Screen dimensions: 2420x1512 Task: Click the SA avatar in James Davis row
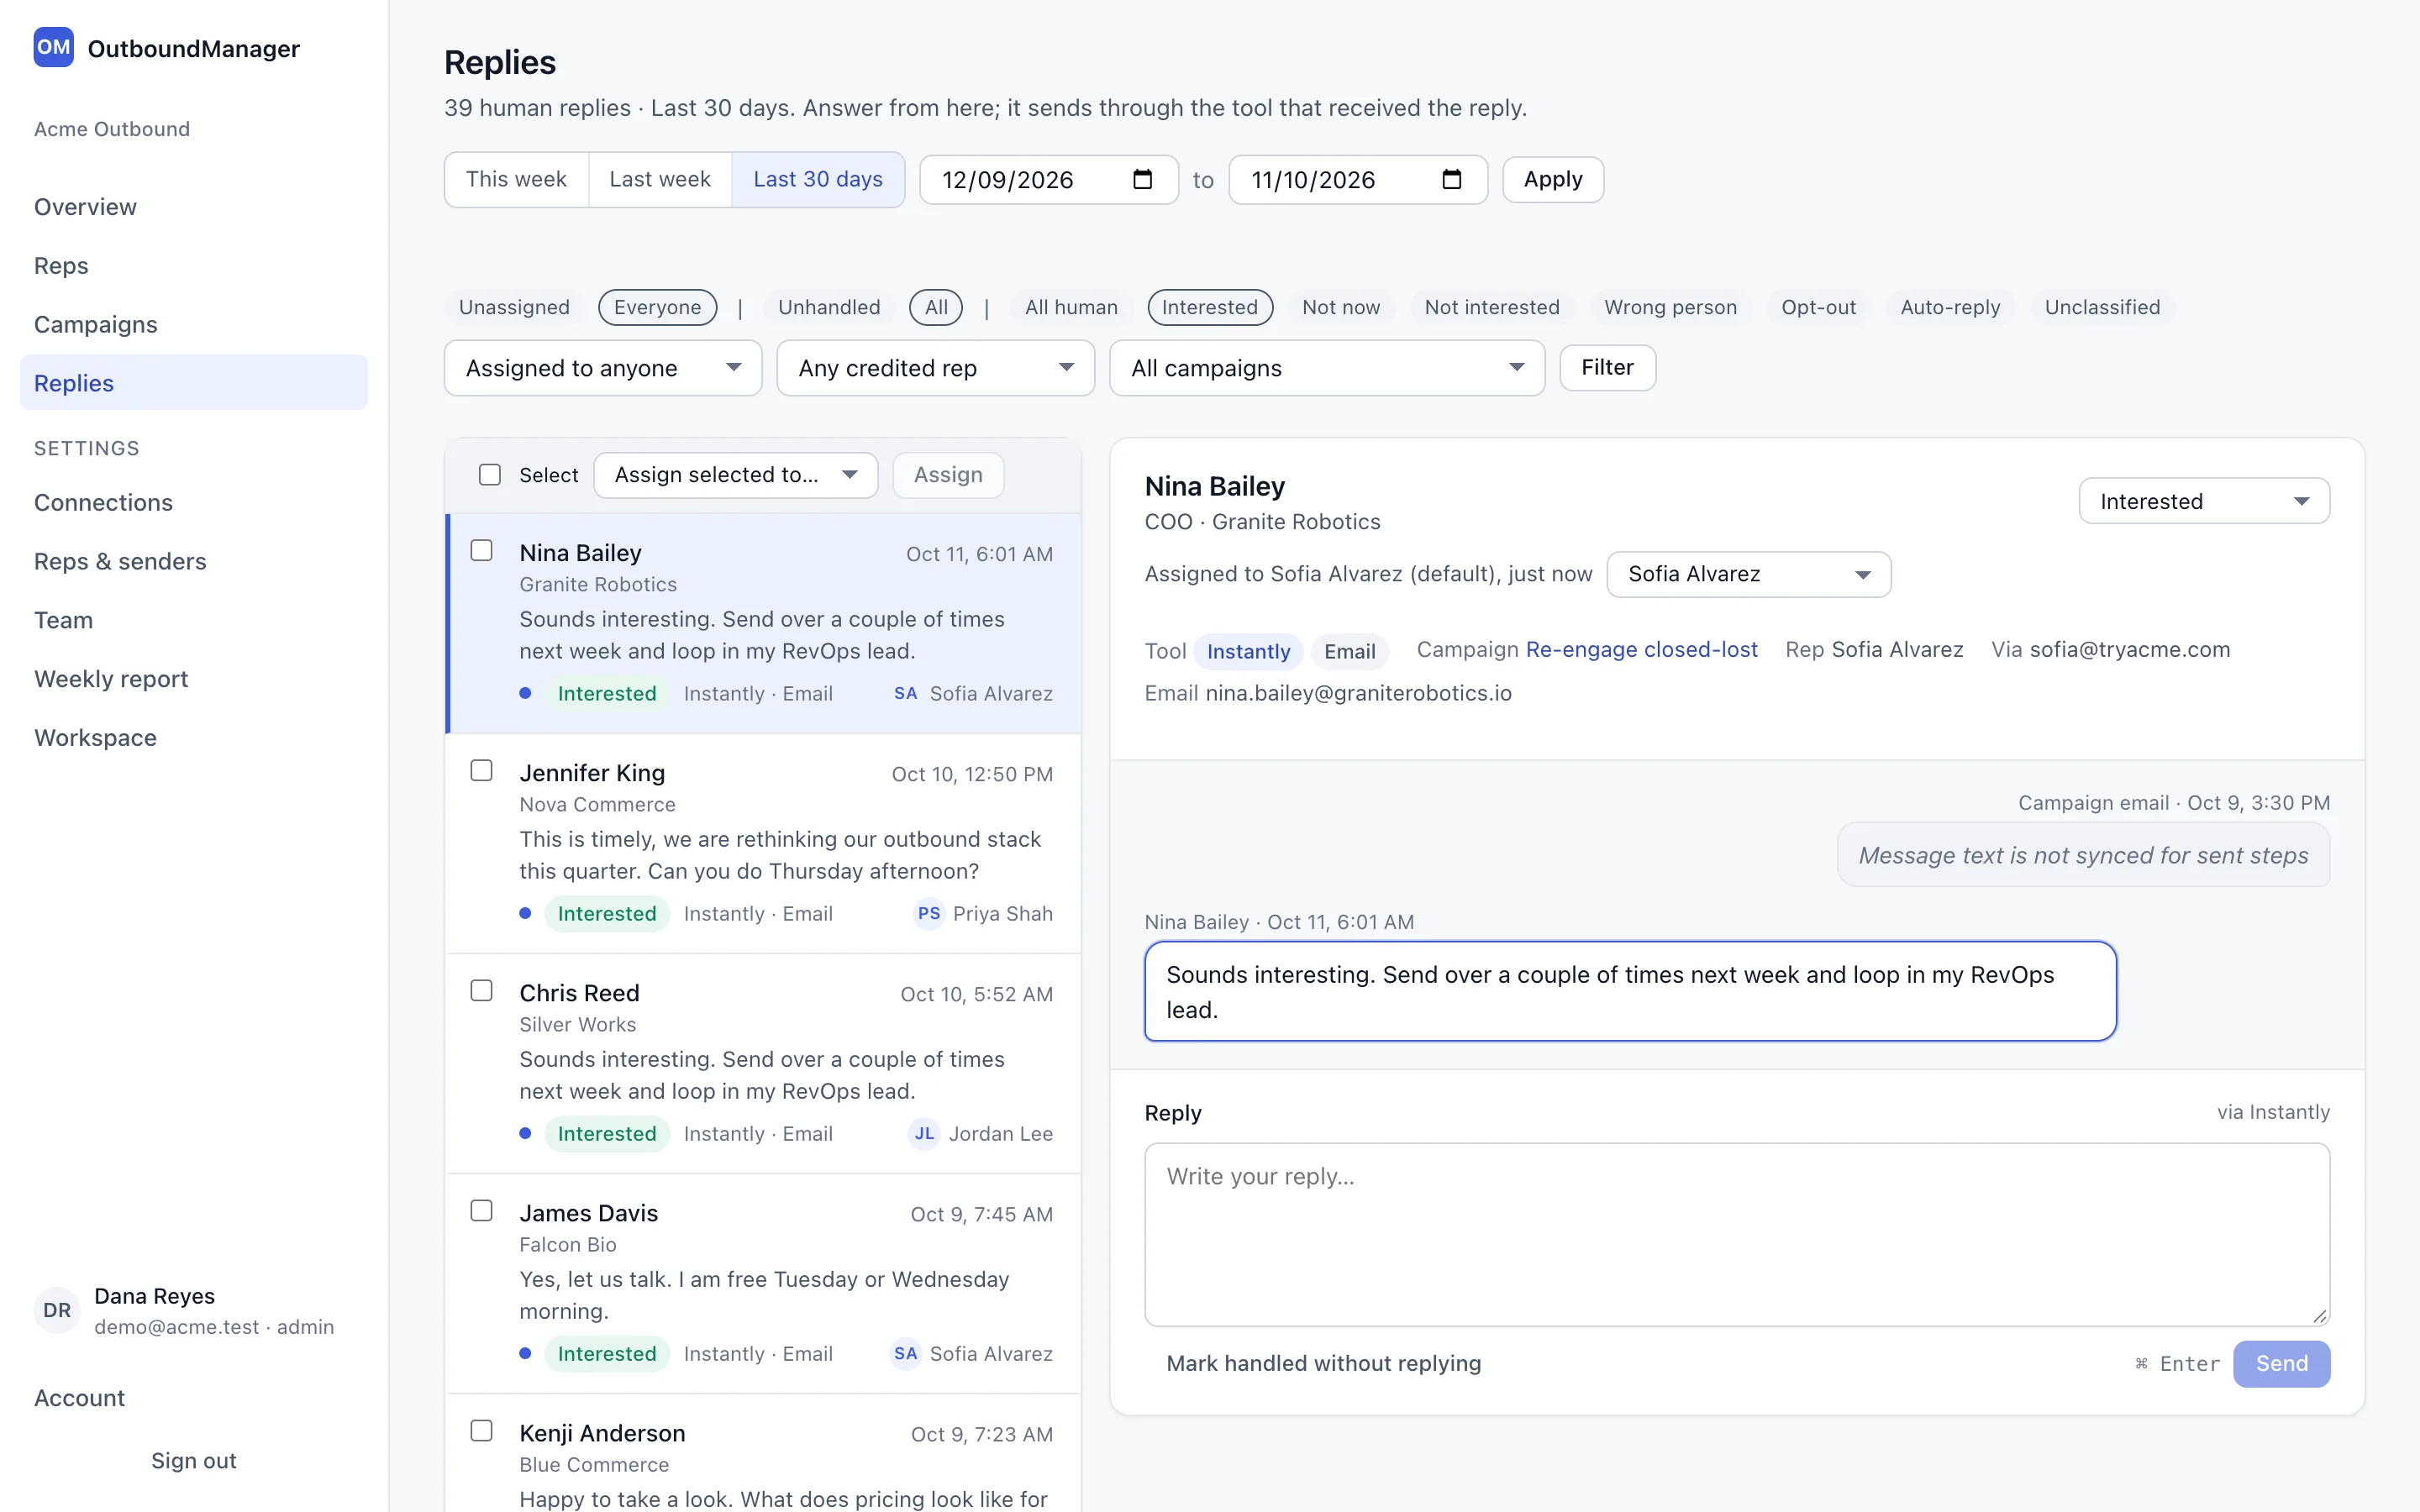pyautogui.click(x=905, y=1353)
